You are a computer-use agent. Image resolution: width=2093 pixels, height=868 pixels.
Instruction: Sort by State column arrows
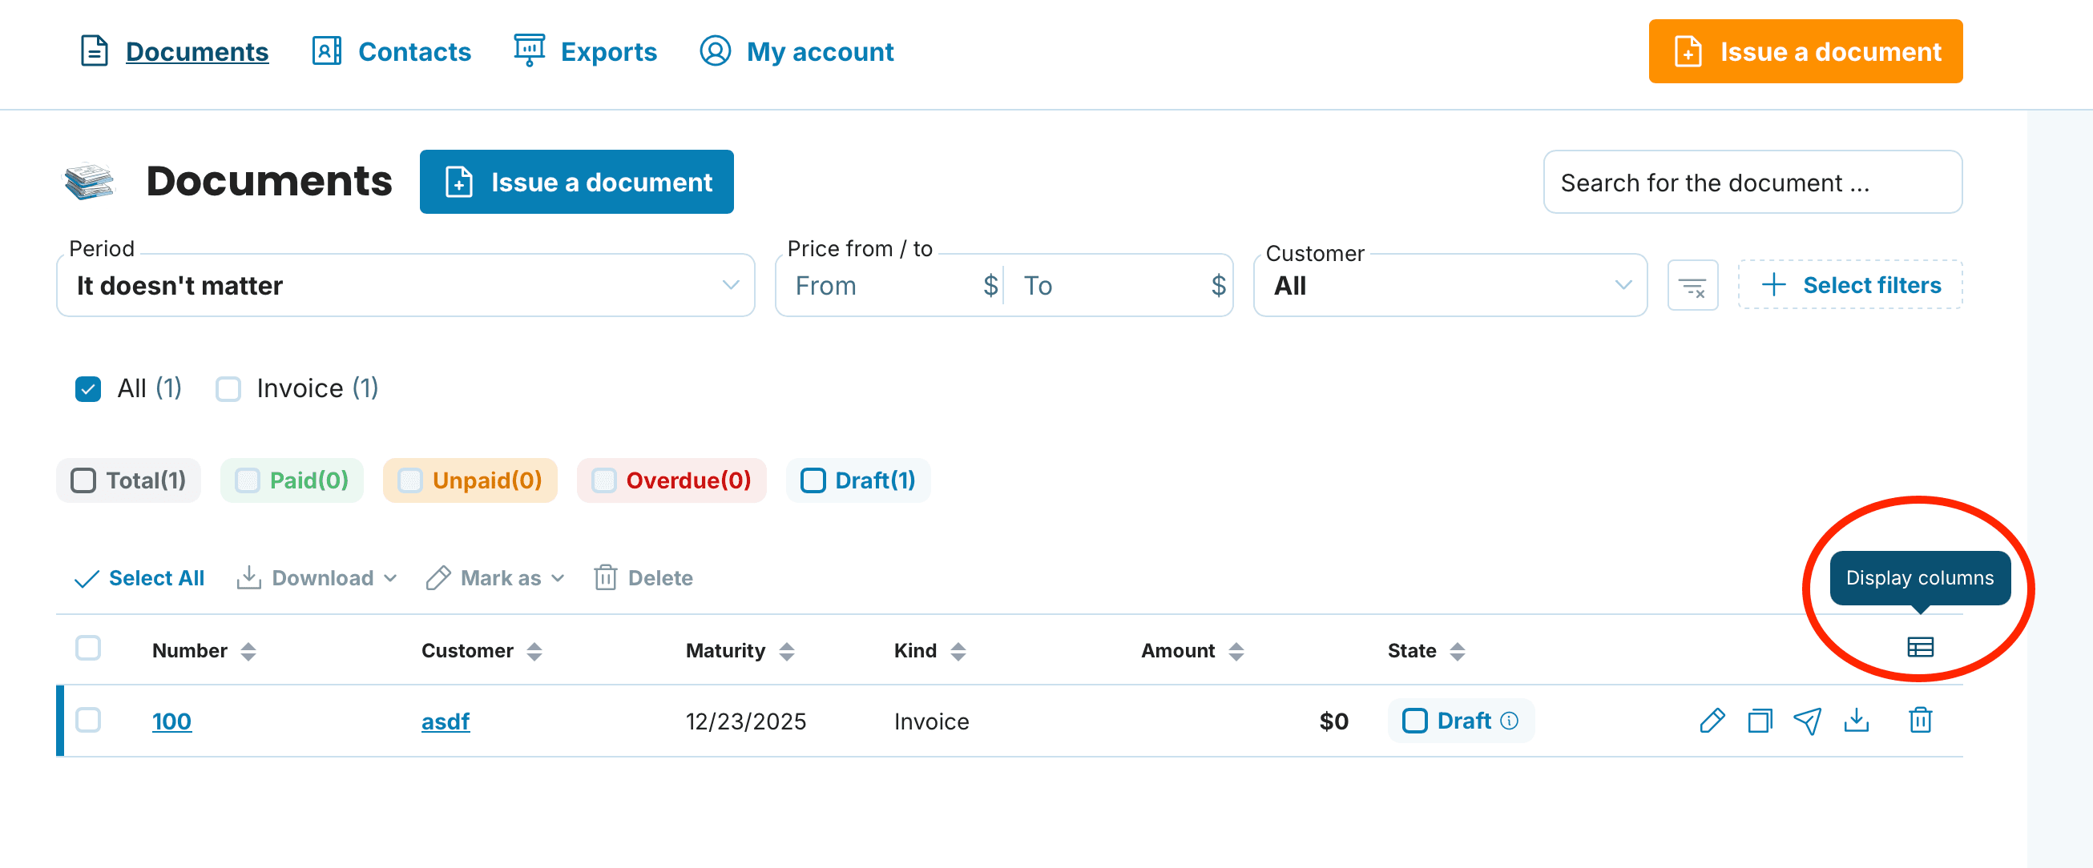pyautogui.click(x=1458, y=651)
